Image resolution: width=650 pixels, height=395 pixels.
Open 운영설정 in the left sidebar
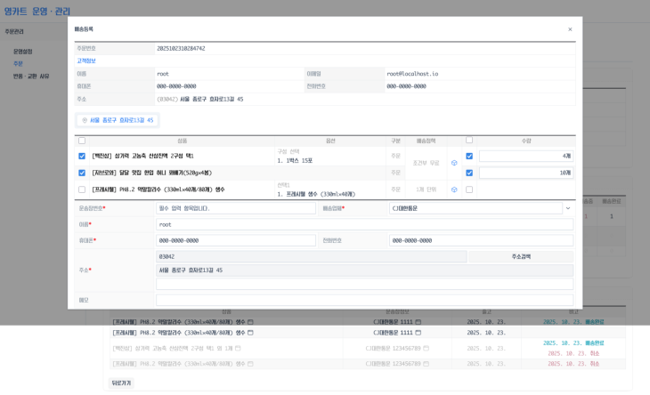tap(23, 52)
